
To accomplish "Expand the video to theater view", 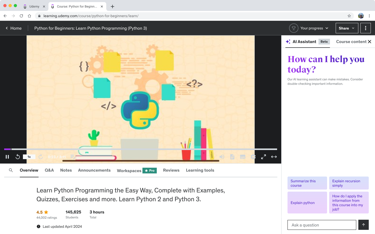I will (274, 157).
